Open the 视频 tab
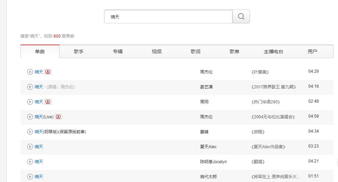This screenshot has height=182, width=338. [x=156, y=52]
